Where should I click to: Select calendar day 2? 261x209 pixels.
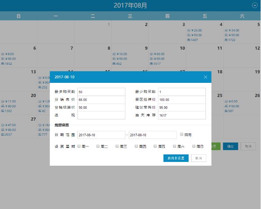tap(130, 32)
